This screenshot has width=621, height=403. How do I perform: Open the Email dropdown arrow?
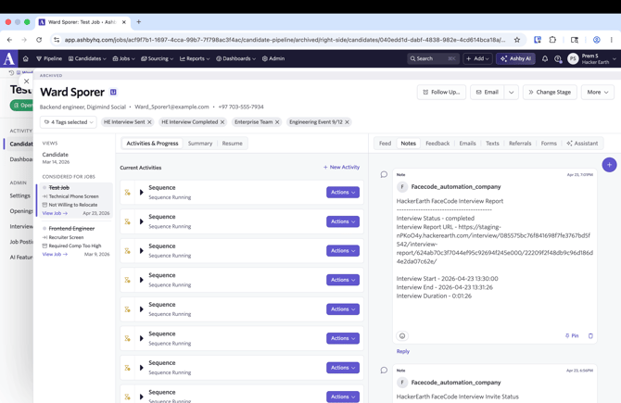[x=512, y=93]
